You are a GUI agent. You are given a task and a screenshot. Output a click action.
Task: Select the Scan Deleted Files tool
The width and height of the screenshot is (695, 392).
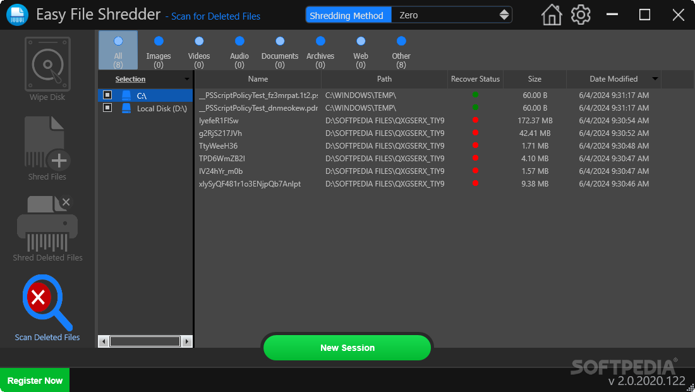click(x=47, y=308)
